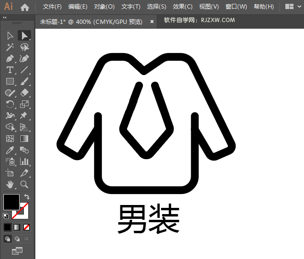This screenshot has height=259, width=304.
Task: Click the Illustrator home icon
Action: pyautogui.click(x=25, y=7)
